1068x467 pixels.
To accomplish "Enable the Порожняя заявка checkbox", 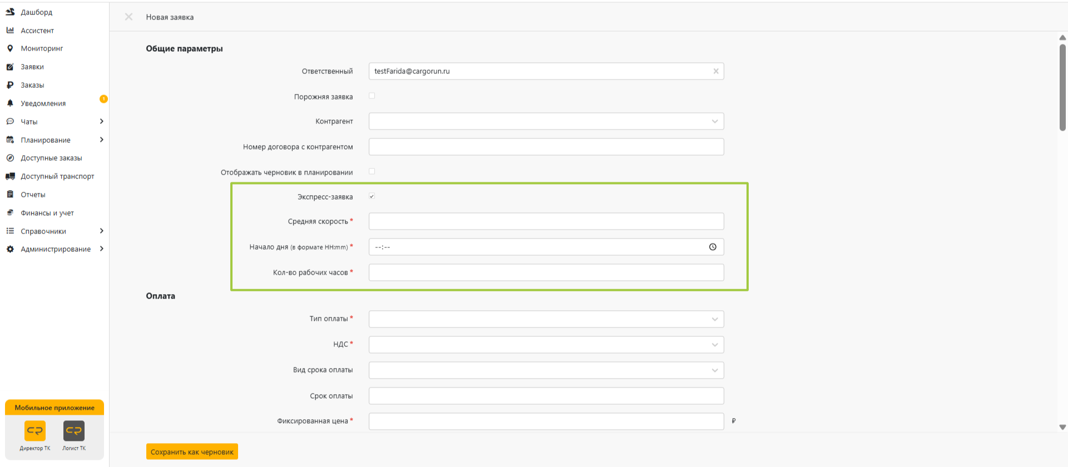I will click(x=372, y=96).
